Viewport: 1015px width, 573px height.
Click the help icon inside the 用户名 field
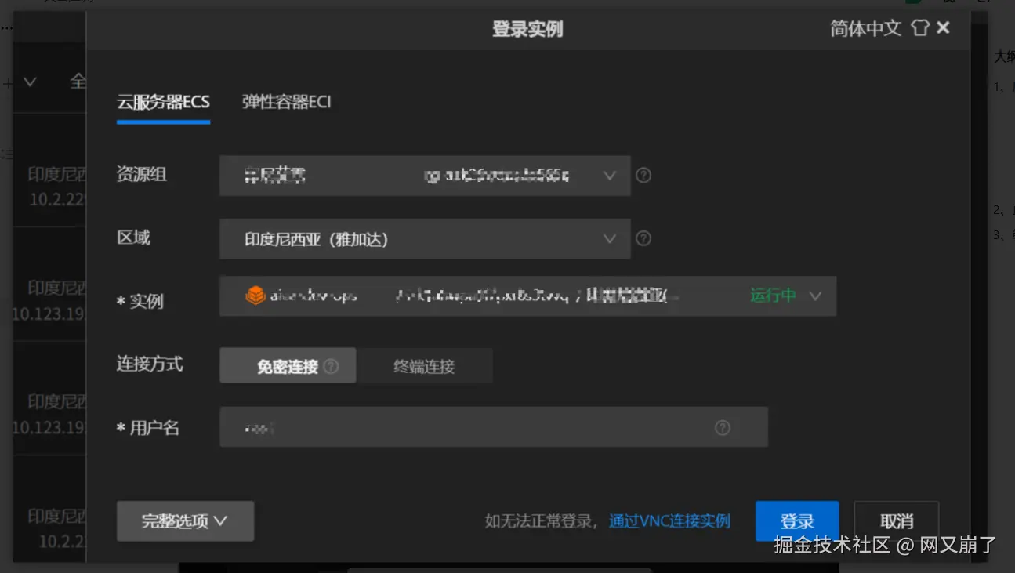click(x=722, y=427)
